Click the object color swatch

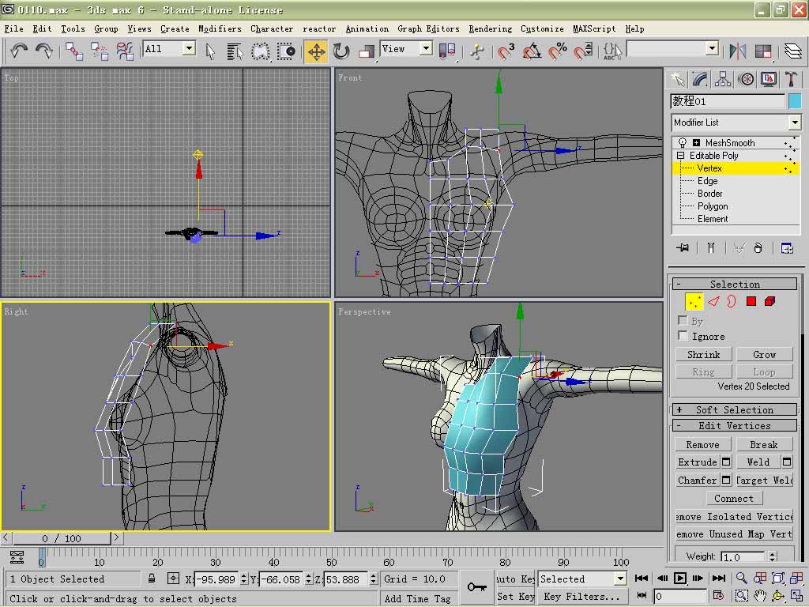tap(795, 100)
